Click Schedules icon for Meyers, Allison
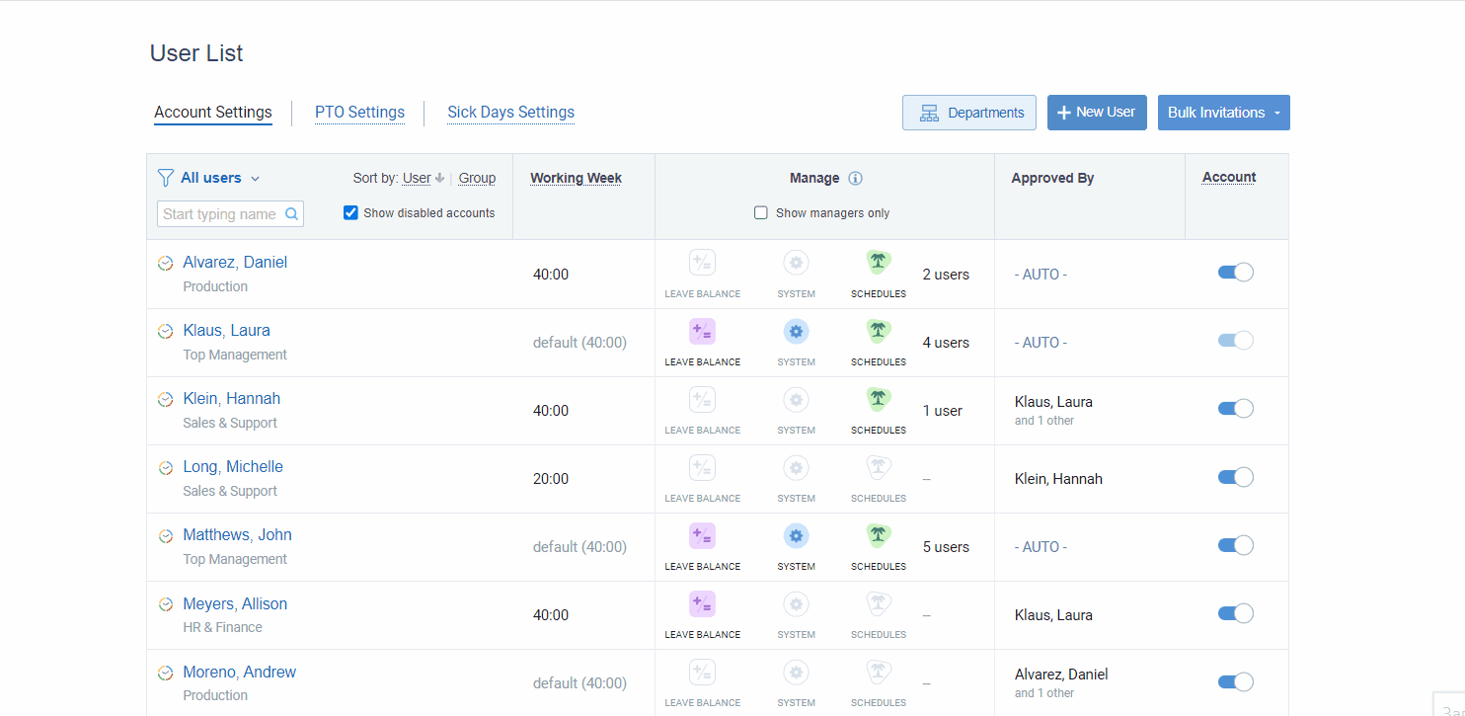This screenshot has height=716, width=1465. 879,603
